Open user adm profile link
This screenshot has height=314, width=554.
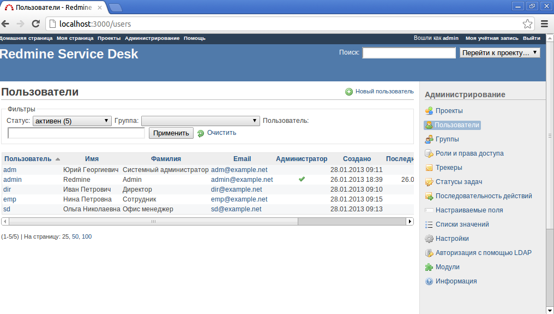pyautogui.click(x=10, y=170)
